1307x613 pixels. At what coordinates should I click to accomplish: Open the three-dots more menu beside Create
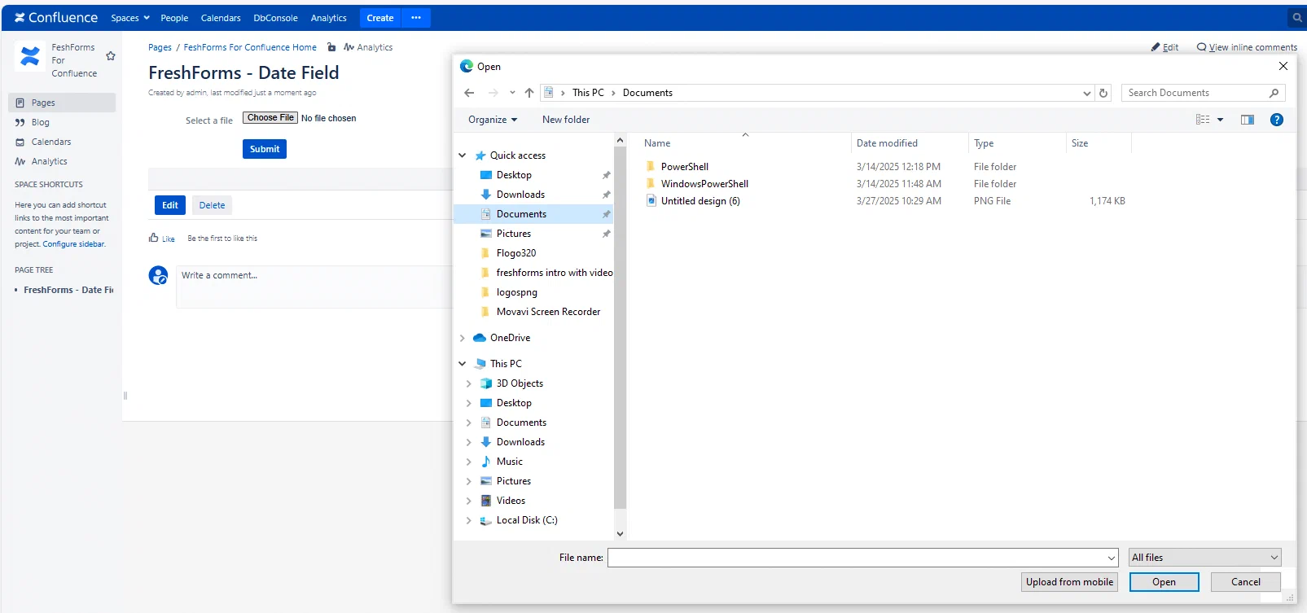pyautogui.click(x=416, y=18)
